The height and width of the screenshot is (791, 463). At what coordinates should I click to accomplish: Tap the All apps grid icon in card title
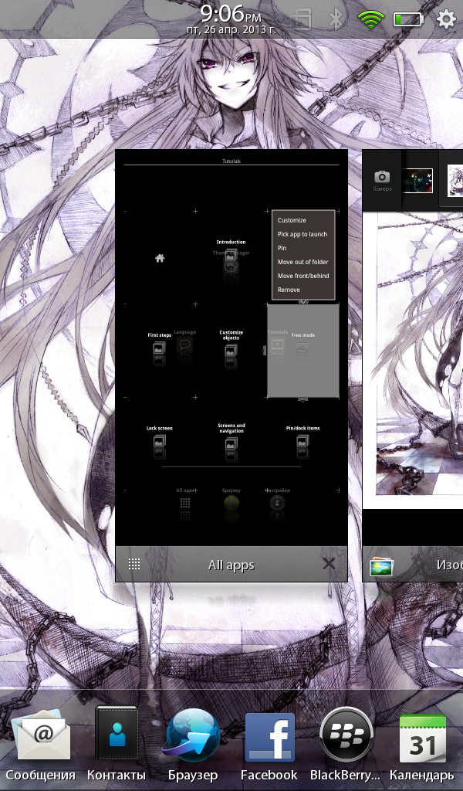pos(134,564)
